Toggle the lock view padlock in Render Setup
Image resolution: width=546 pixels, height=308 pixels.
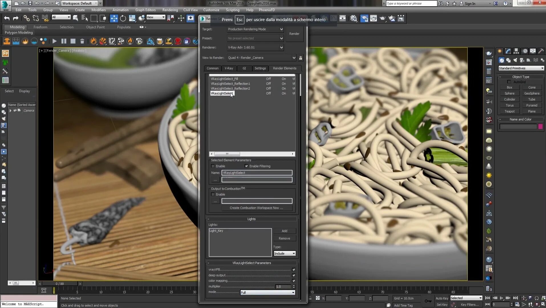[x=301, y=58]
